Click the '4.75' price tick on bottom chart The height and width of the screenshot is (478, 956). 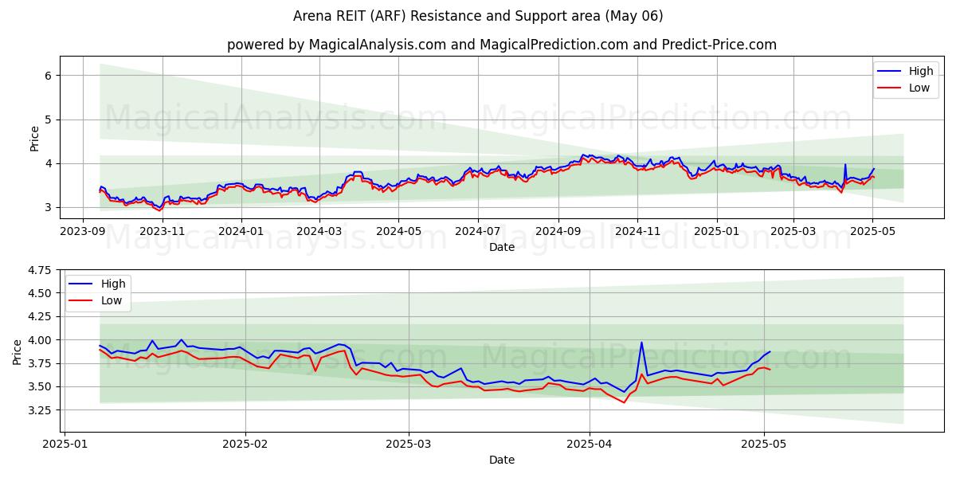click(x=40, y=271)
